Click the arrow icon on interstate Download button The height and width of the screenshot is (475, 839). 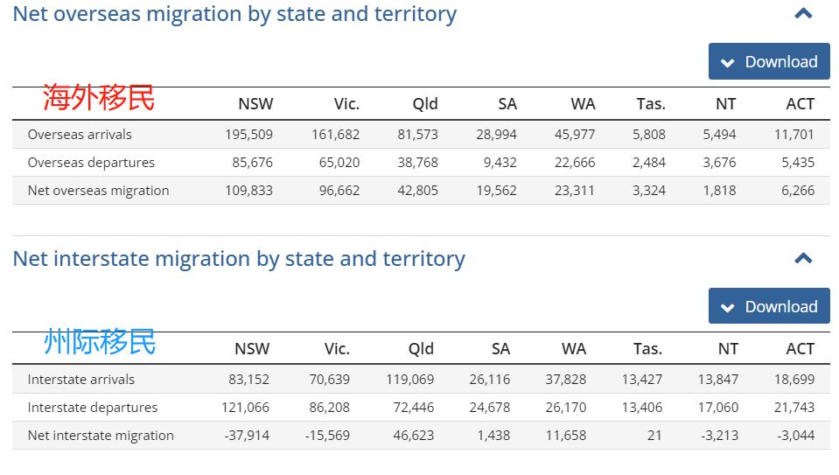pyautogui.click(x=727, y=308)
